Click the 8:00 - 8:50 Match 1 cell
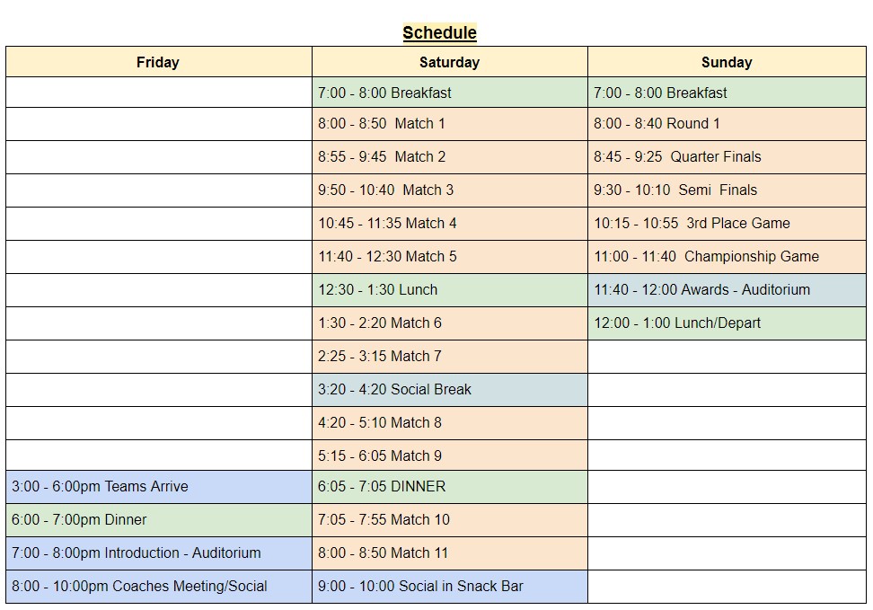873x610 pixels. click(x=450, y=124)
